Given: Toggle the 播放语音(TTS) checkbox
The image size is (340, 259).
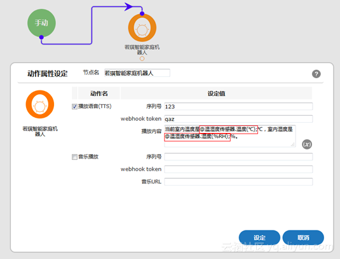Looking at the screenshot, I should point(74,107).
